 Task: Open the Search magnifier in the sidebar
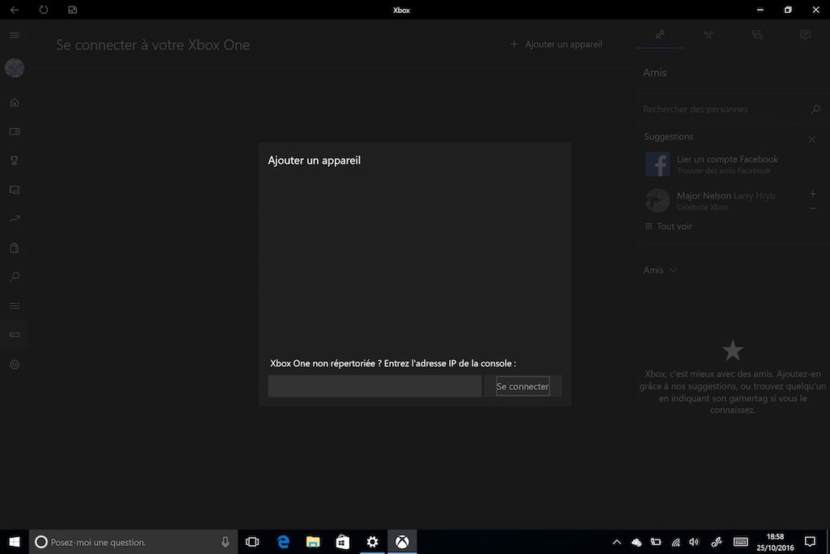[15, 277]
